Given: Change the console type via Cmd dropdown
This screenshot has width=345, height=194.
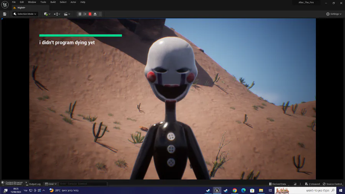Looking at the screenshot, I should point(51,184).
